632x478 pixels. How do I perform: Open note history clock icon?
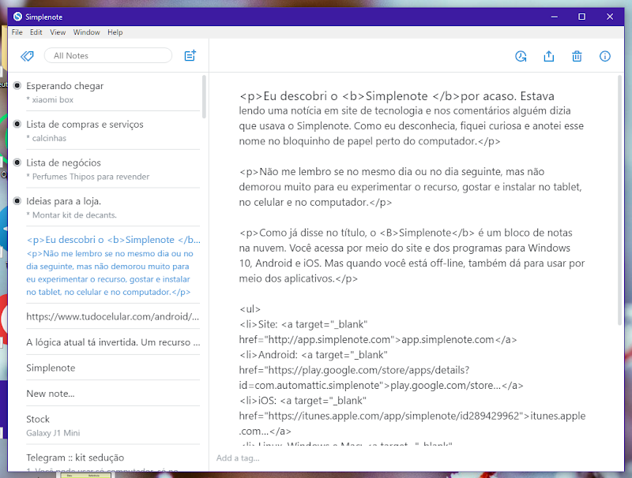coord(521,56)
